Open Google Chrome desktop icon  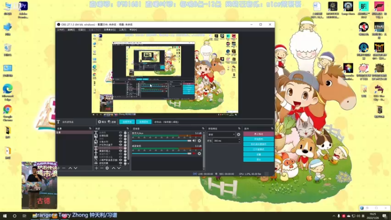pyautogui.click(x=8, y=113)
